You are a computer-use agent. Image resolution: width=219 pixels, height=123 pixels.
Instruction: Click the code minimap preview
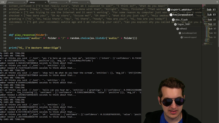coord(209,25)
